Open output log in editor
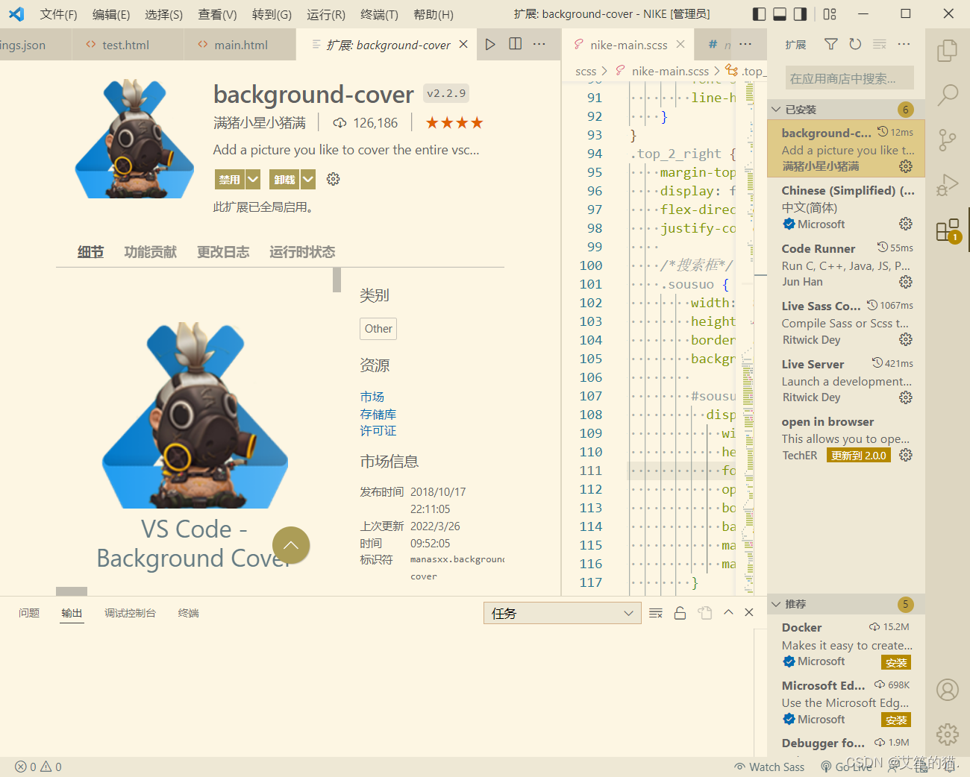Viewport: 970px width, 777px height. (x=705, y=613)
